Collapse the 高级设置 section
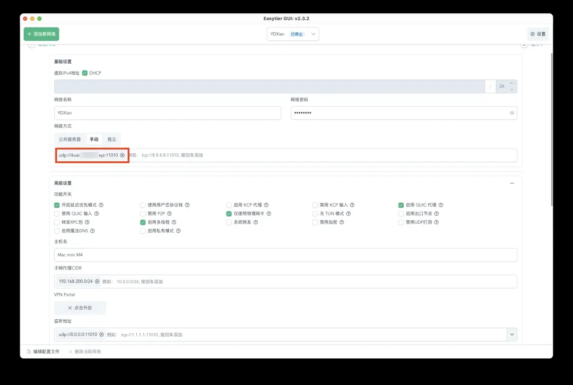 pyautogui.click(x=511, y=183)
